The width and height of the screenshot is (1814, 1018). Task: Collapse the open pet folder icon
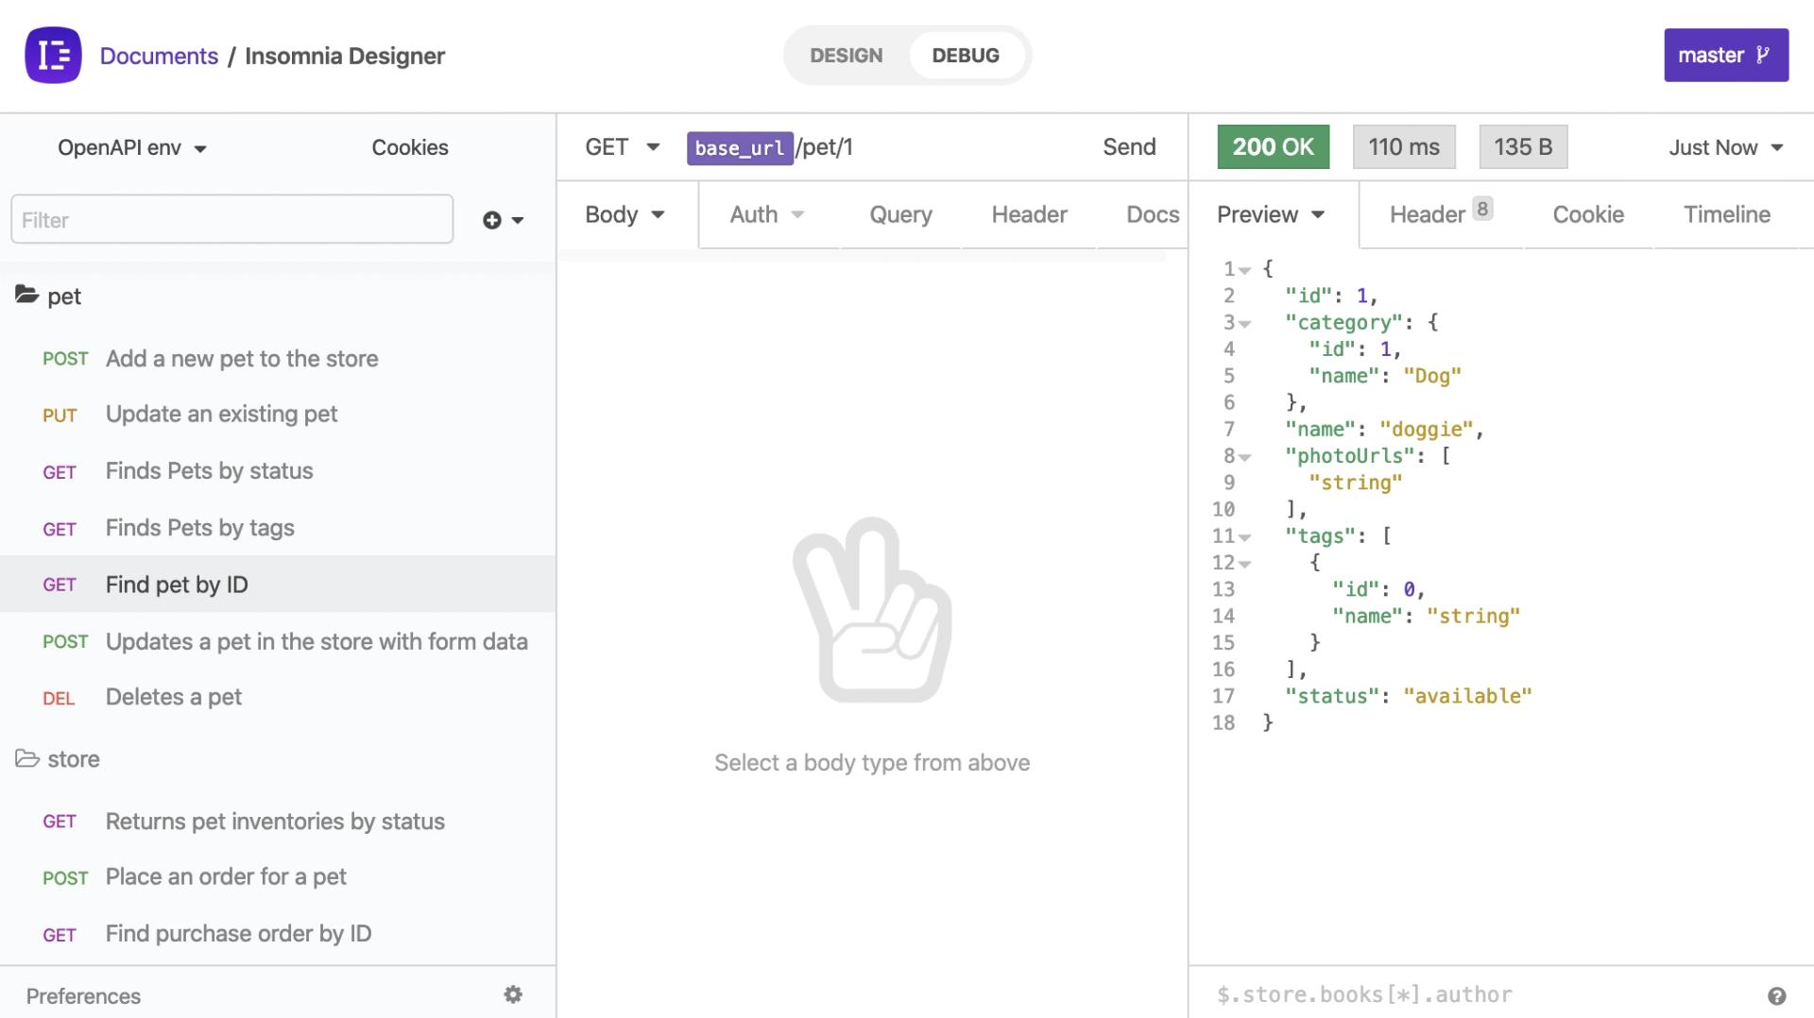click(x=26, y=296)
